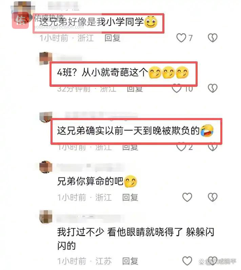Screen dimensions: 241x270
Task: Dislike the 4班 comment
Action: pyautogui.click(x=213, y=88)
